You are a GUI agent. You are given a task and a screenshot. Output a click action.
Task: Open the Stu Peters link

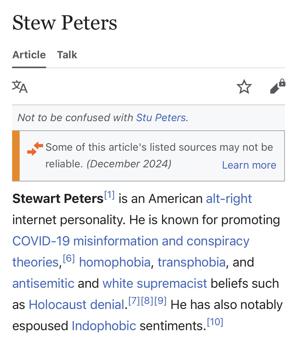(161, 118)
